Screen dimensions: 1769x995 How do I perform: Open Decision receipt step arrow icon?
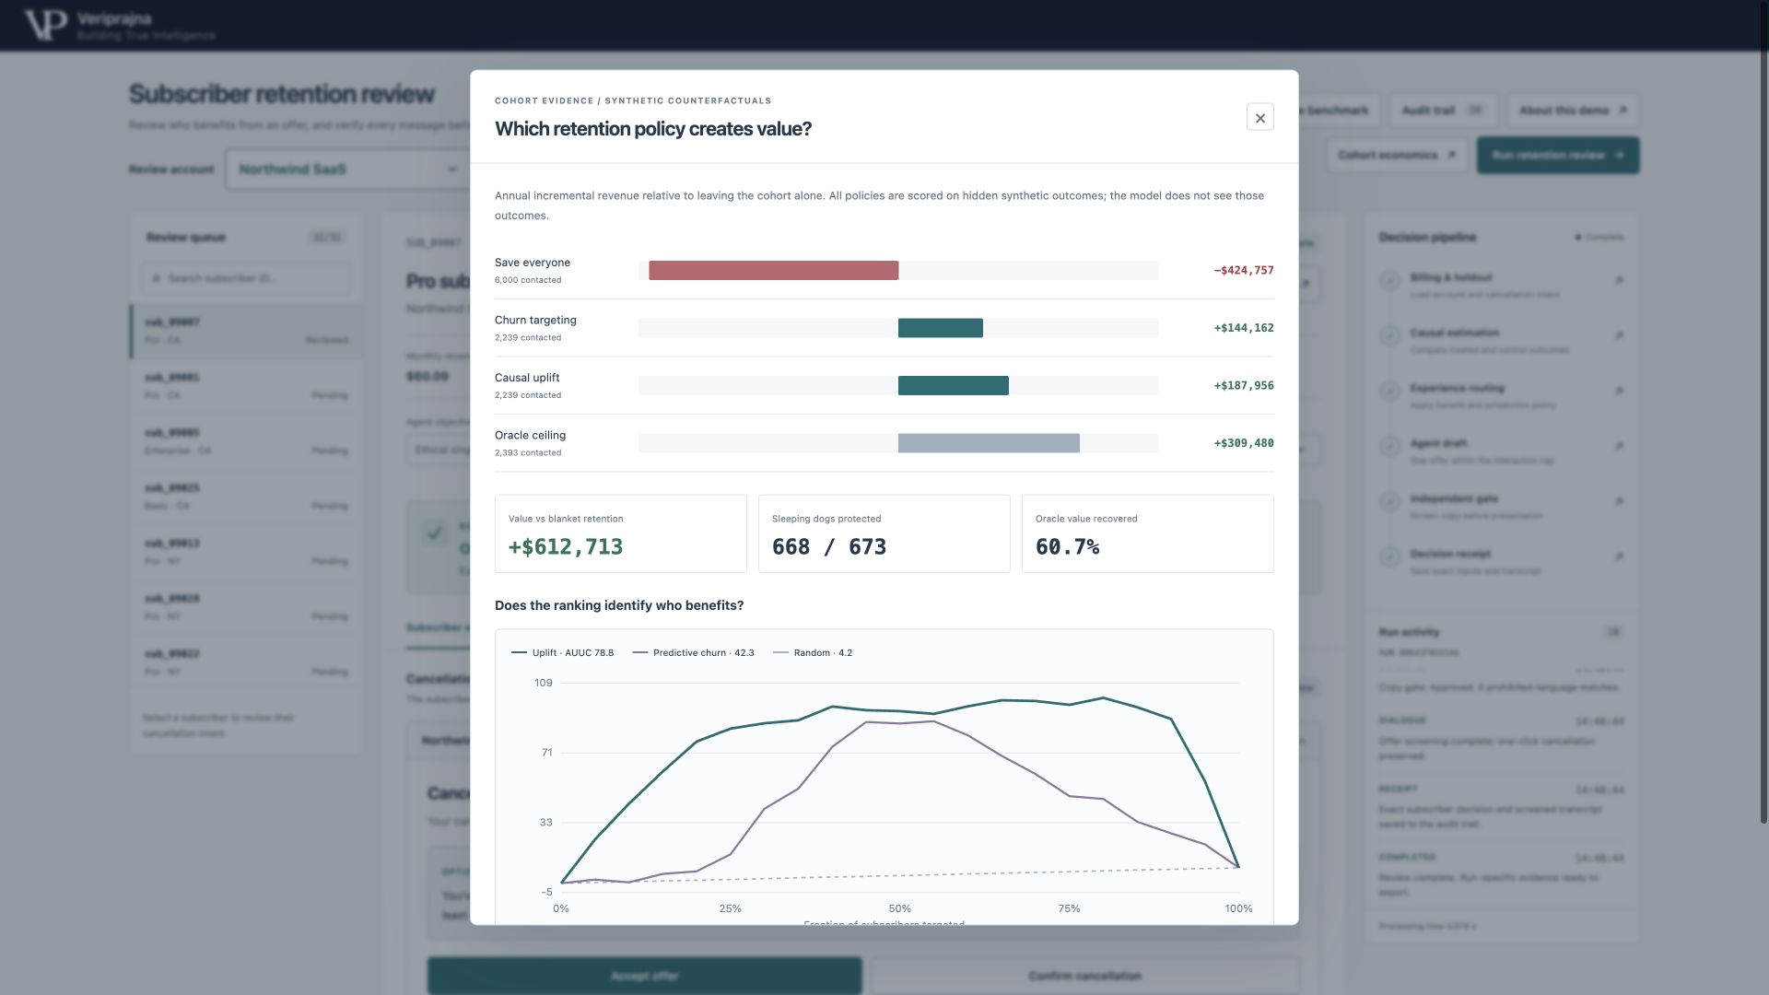[x=1619, y=556]
